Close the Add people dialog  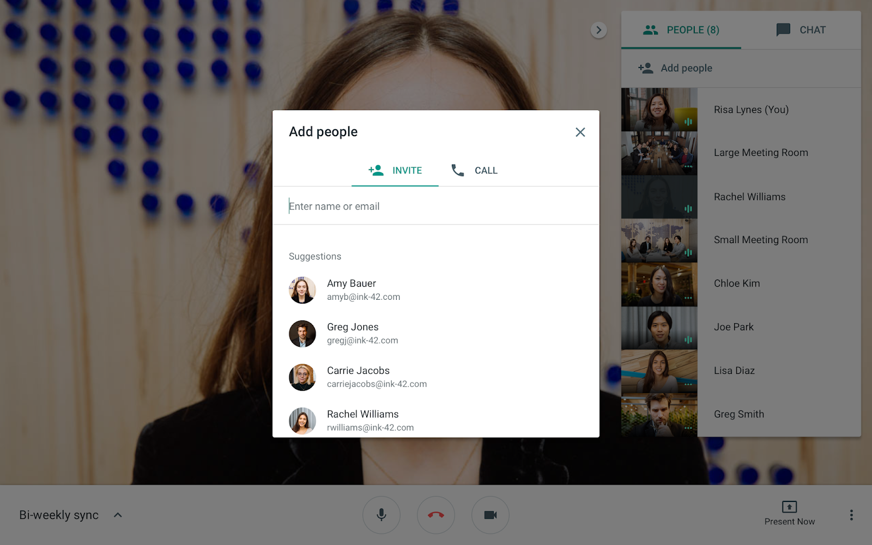pyautogui.click(x=580, y=132)
